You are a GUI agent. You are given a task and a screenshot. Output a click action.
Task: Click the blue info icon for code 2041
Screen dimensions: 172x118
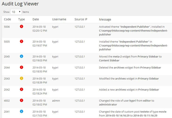[21, 111]
